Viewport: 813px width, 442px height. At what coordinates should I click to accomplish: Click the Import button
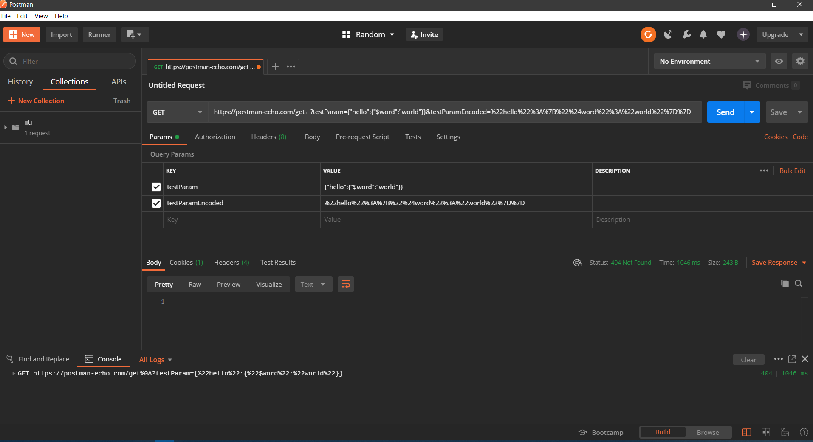pyautogui.click(x=62, y=34)
